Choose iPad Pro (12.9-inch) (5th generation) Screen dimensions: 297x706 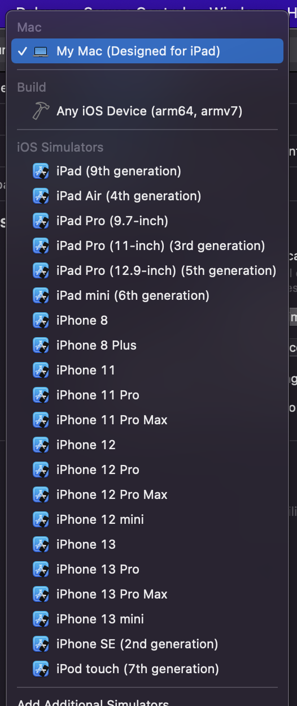147,270
